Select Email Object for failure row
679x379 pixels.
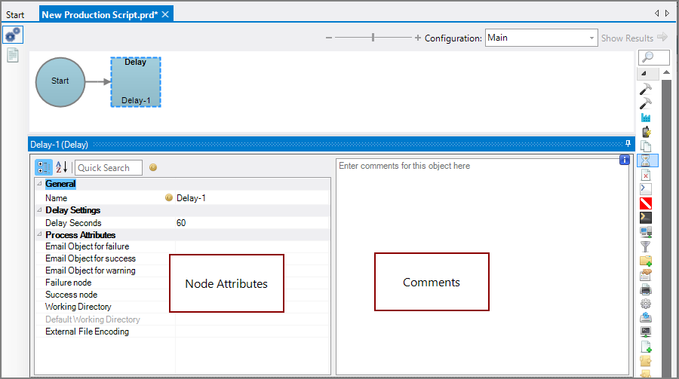183,246
